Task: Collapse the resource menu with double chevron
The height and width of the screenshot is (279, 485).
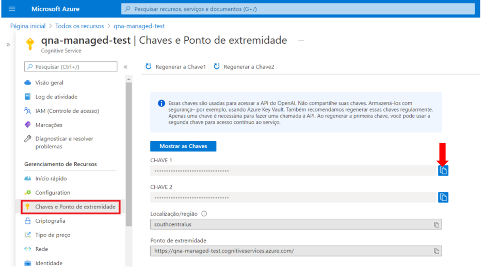Action: pos(125,67)
